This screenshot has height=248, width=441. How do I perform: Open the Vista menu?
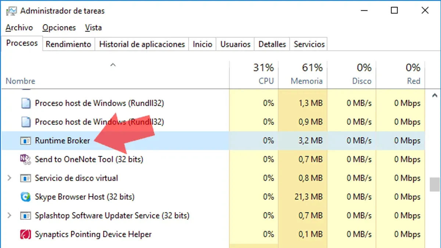[93, 28]
